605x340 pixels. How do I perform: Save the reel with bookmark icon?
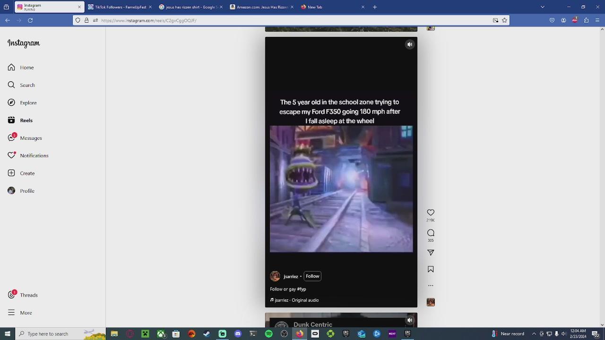tap(431, 269)
